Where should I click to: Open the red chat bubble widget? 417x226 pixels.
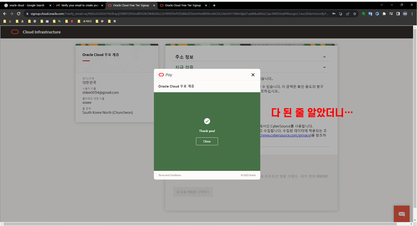point(402,214)
